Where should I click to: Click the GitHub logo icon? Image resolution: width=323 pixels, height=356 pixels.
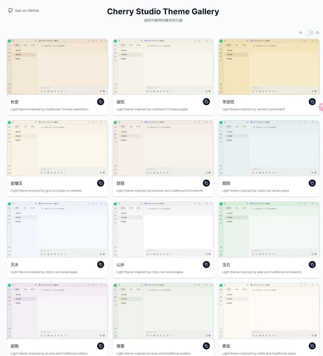[x=10, y=11]
